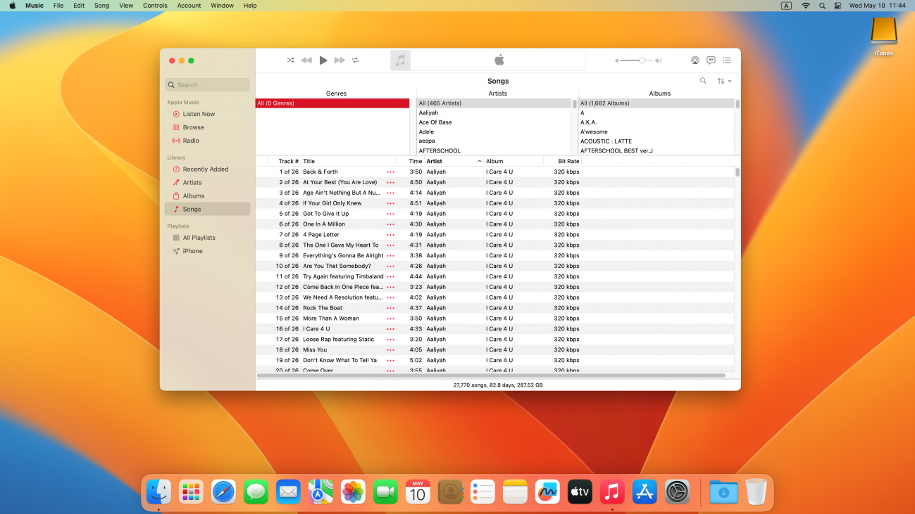Select ACOUSTIC : LATTE album

coord(656,141)
